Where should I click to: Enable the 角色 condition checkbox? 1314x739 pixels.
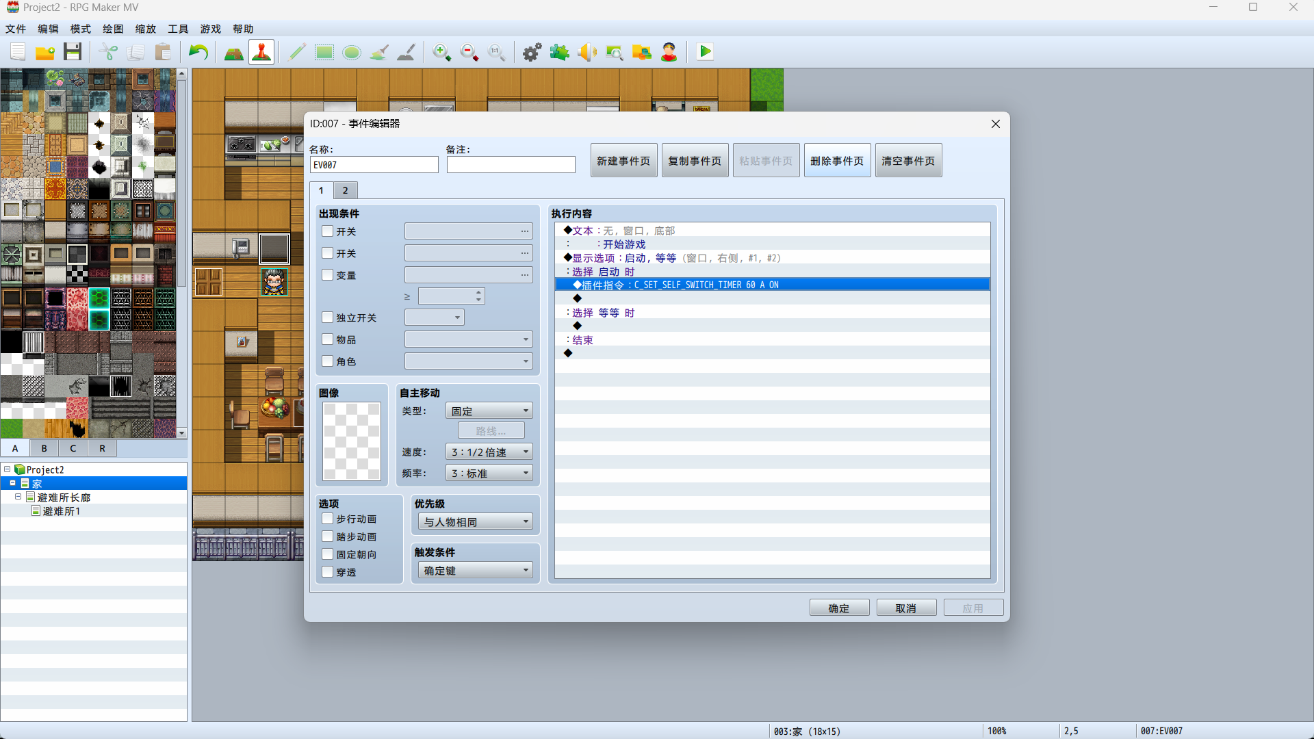pyautogui.click(x=328, y=361)
